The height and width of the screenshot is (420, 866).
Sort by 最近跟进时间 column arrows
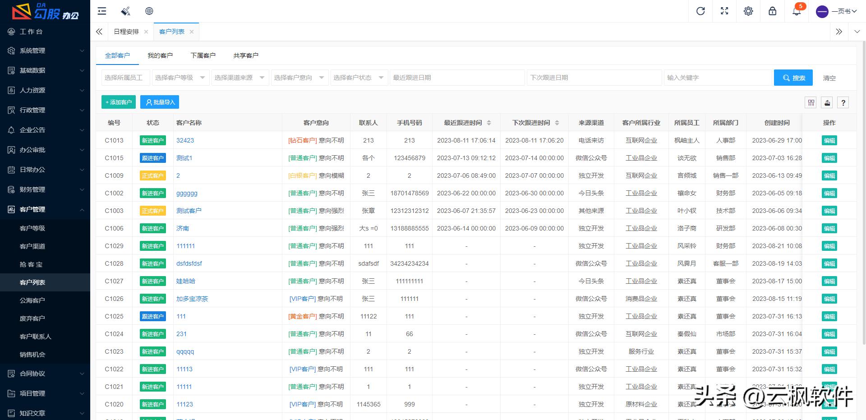click(x=489, y=122)
